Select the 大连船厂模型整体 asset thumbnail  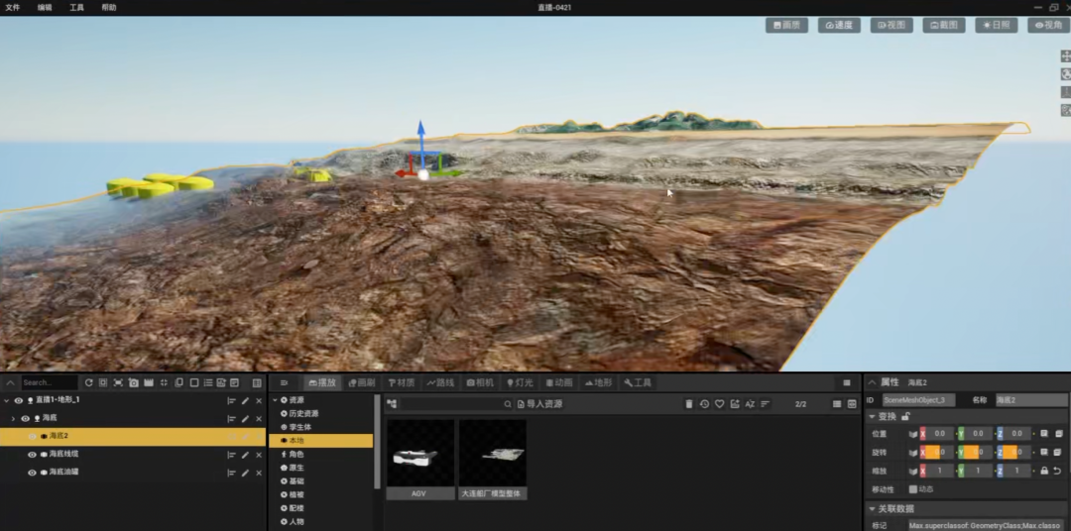[x=493, y=460]
